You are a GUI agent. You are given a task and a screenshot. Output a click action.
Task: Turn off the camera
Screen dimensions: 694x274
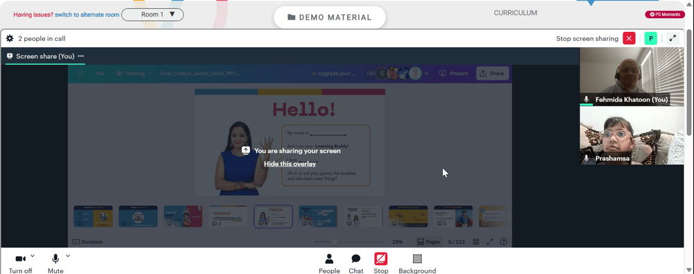(20, 264)
